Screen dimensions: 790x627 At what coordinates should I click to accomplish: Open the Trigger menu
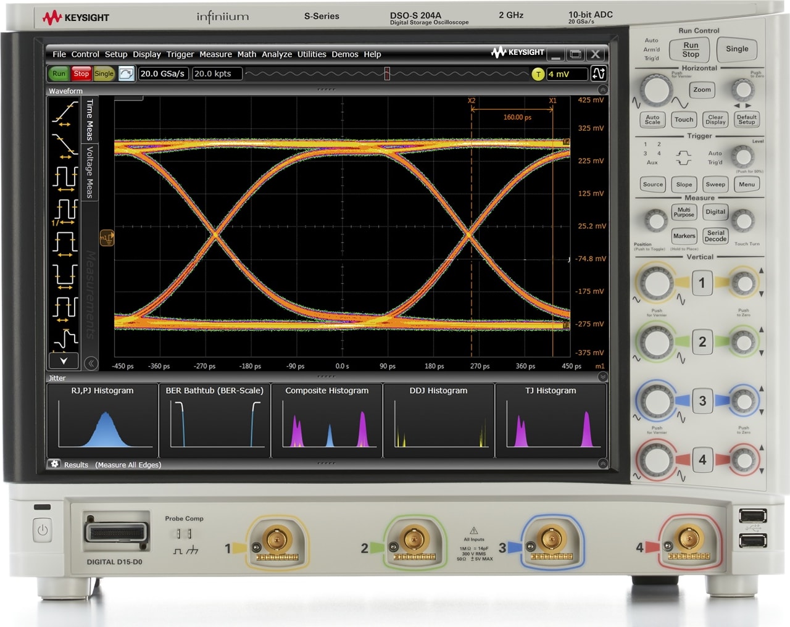pyautogui.click(x=180, y=54)
